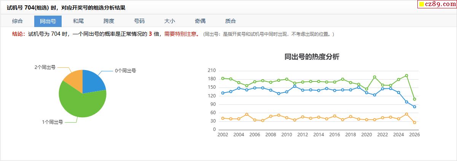
Task: Open the 跨度 tab
Action: coord(109,21)
